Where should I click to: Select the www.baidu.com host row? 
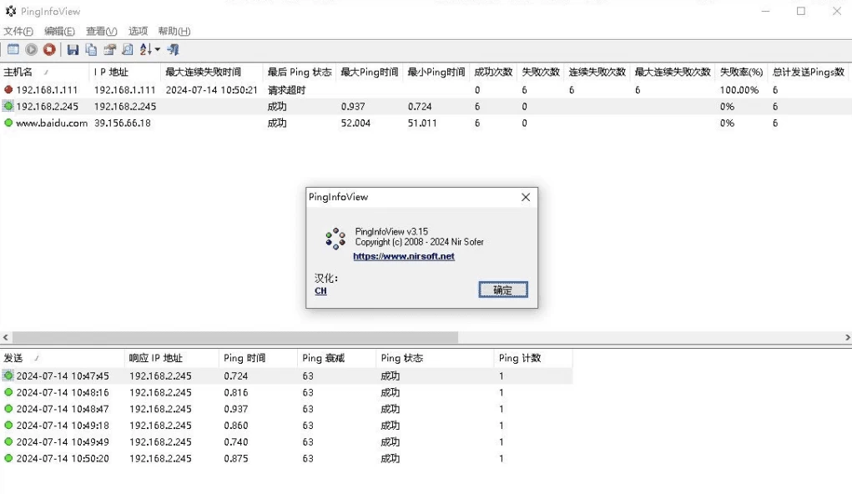point(52,123)
